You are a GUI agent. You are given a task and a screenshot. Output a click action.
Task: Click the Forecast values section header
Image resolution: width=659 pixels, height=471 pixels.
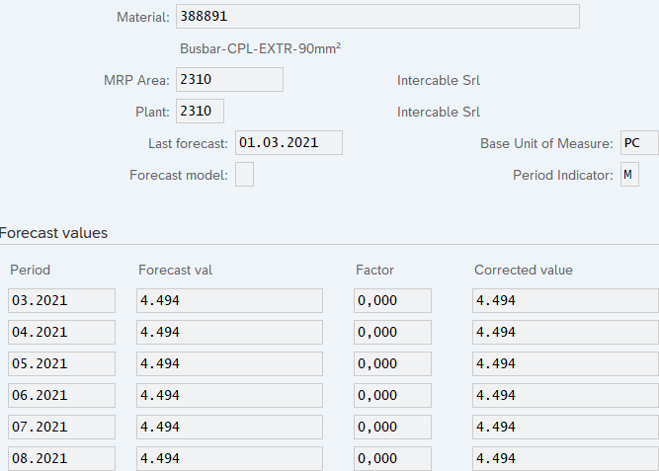point(54,233)
